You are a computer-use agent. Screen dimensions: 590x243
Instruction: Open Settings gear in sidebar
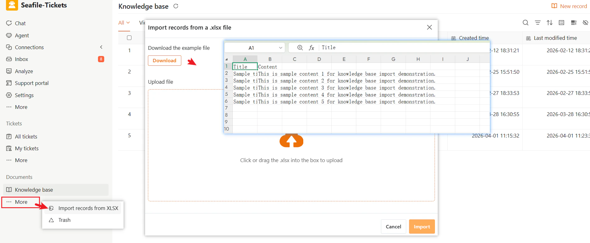(9, 95)
